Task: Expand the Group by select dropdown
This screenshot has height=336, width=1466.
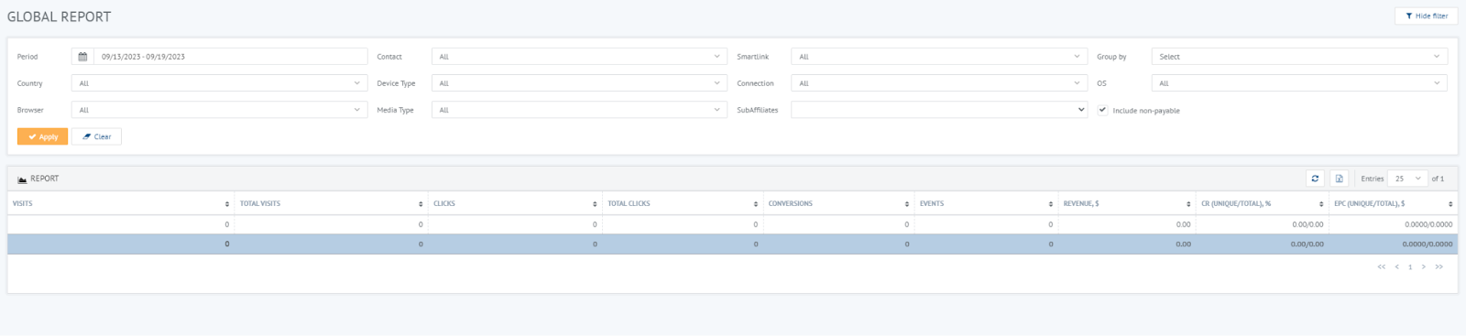Action: pos(1299,57)
